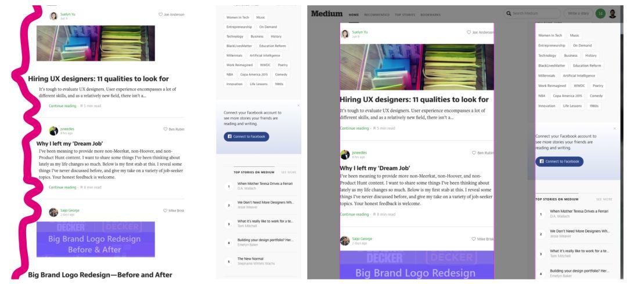Open the green notifications badge showing 14
Image resolution: width=627 pixels, height=284 pixels.
pyautogui.click(x=600, y=13)
